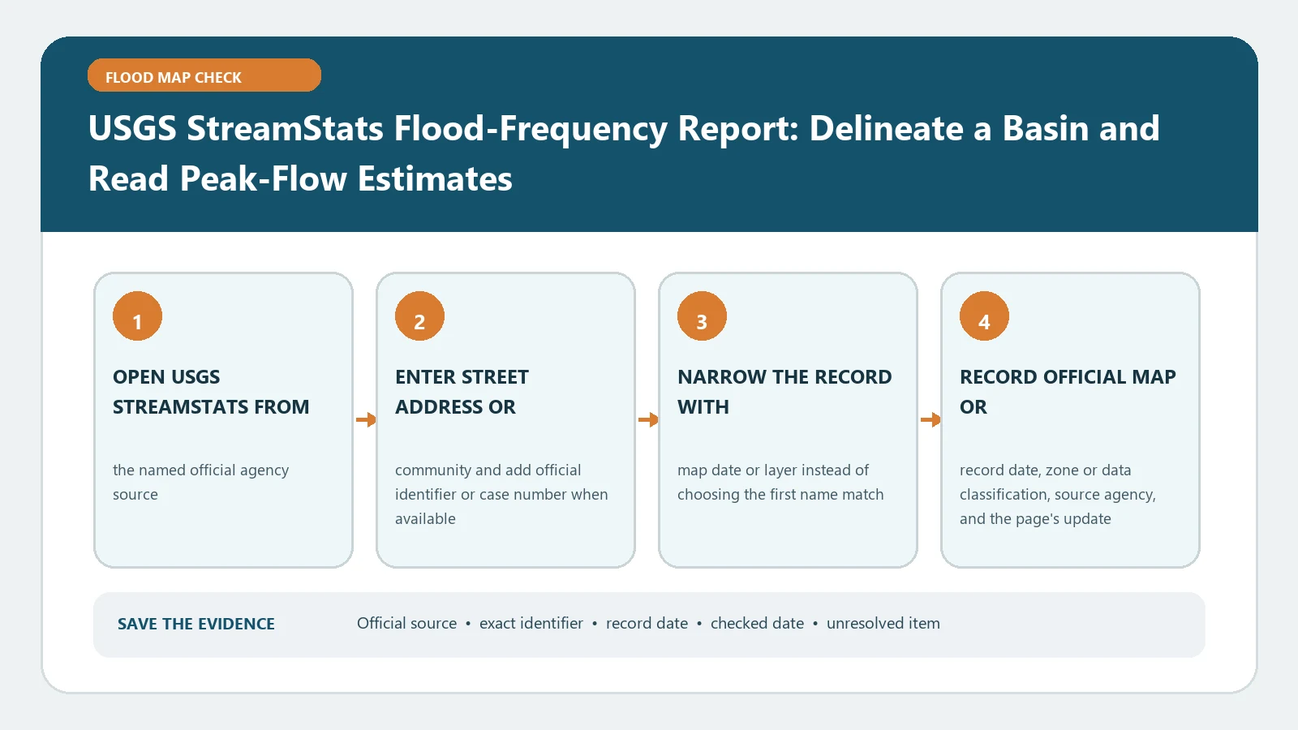Click the NARROW THE RECORD WITH heading
The height and width of the screenshot is (730, 1298).
(x=784, y=392)
